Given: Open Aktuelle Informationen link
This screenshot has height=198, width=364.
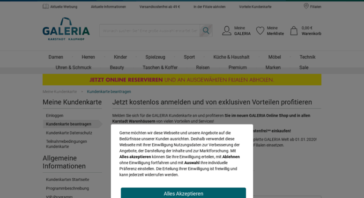Looking at the screenshot, I should pyautogui.click(x=108, y=7).
